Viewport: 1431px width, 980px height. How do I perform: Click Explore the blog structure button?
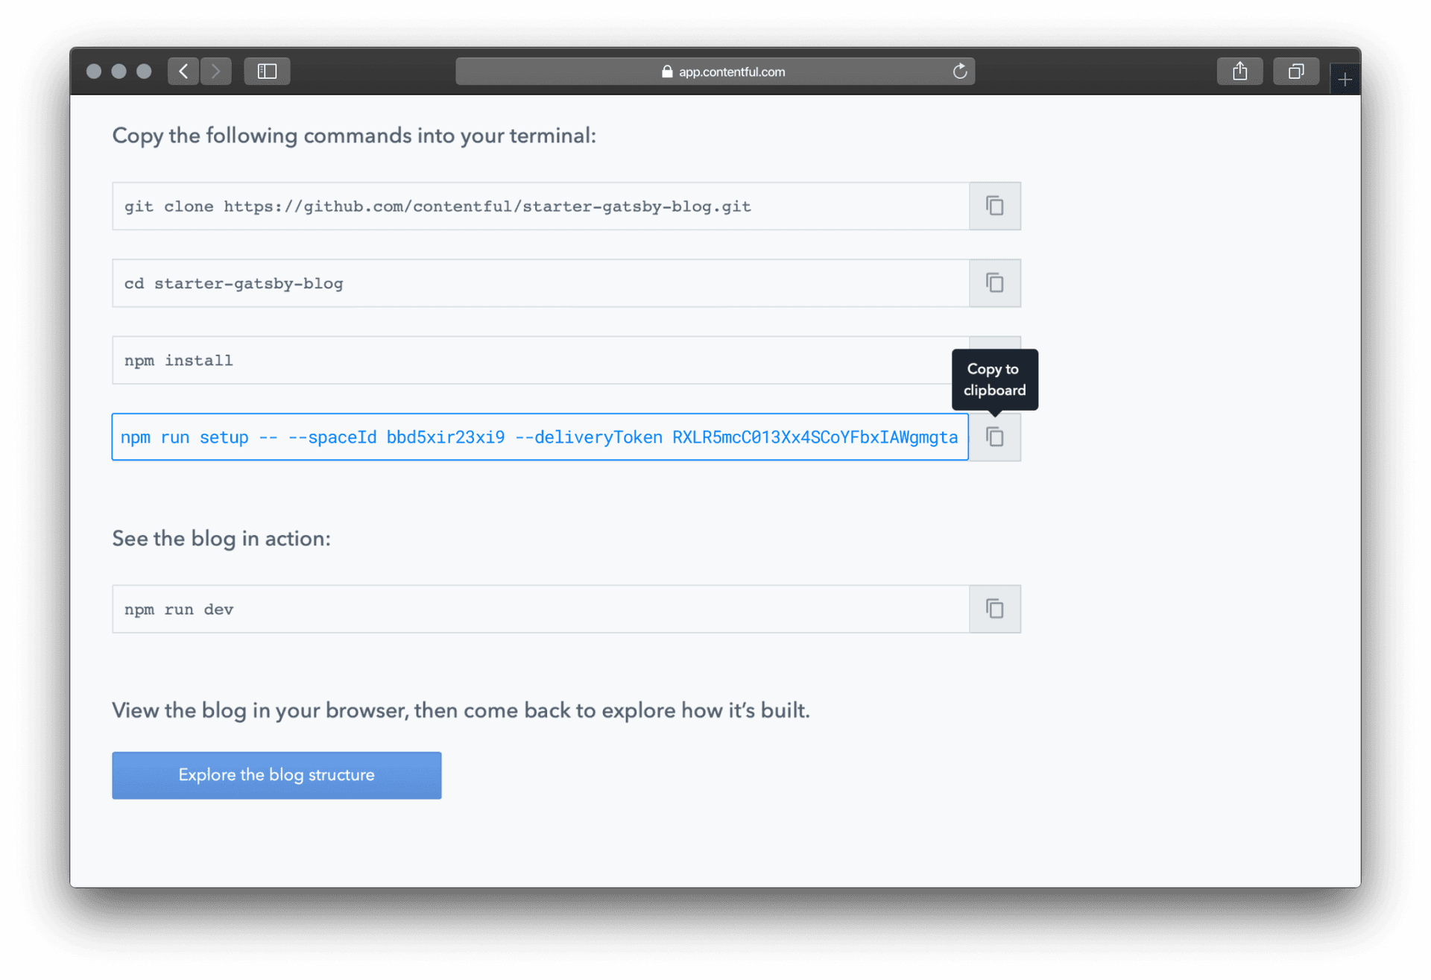(277, 775)
